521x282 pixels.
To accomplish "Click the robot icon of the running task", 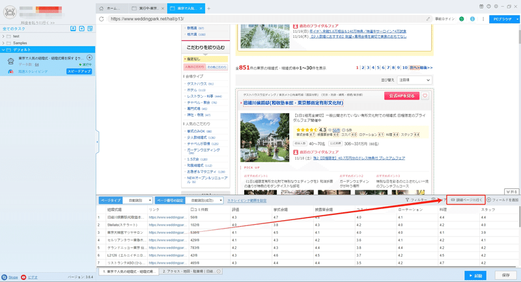I will pyautogui.click(x=10, y=61).
